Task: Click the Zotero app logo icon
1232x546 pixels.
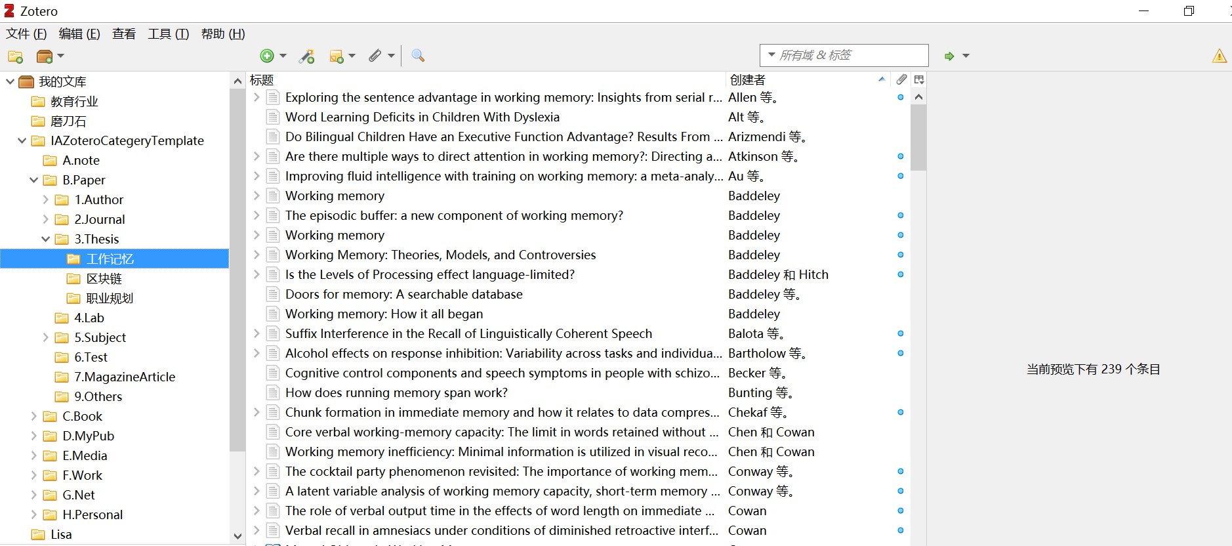Action: 9,10
